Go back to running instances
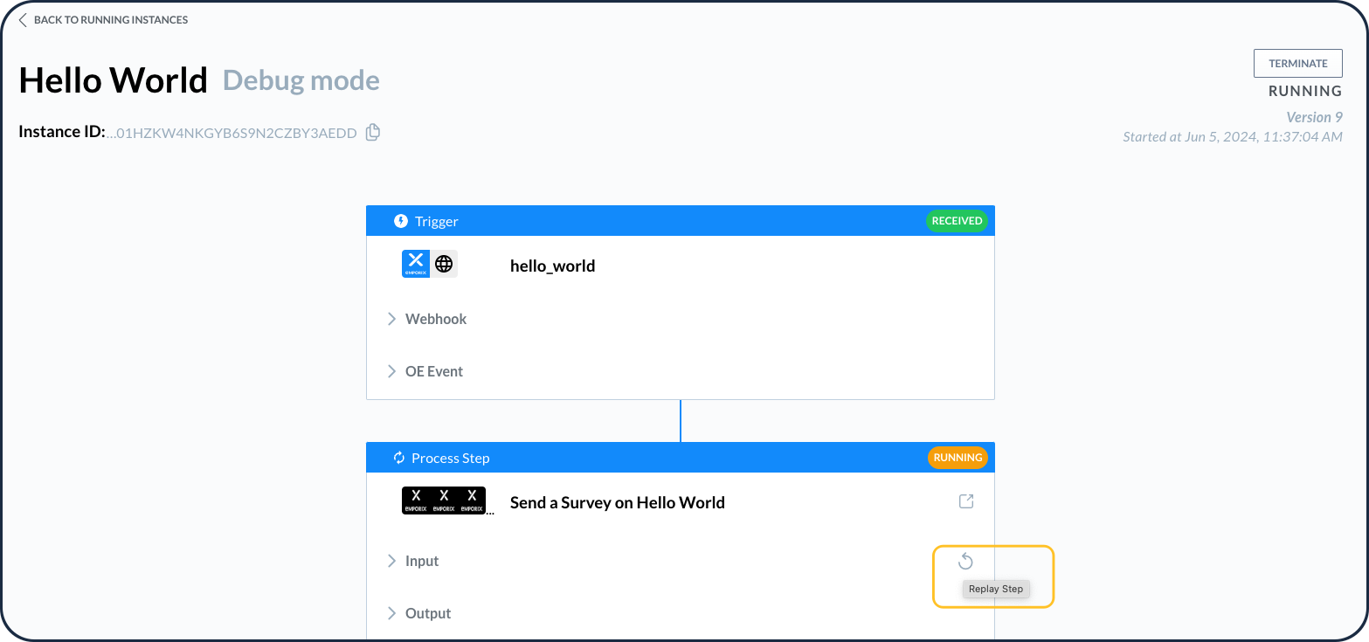 [110, 19]
